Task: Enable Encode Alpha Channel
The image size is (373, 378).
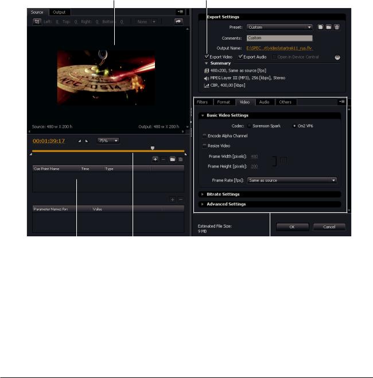Action: (x=204, y=136)
